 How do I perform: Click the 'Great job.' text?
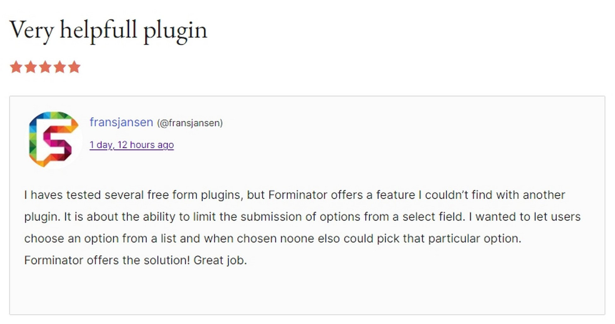coord(220,260)
